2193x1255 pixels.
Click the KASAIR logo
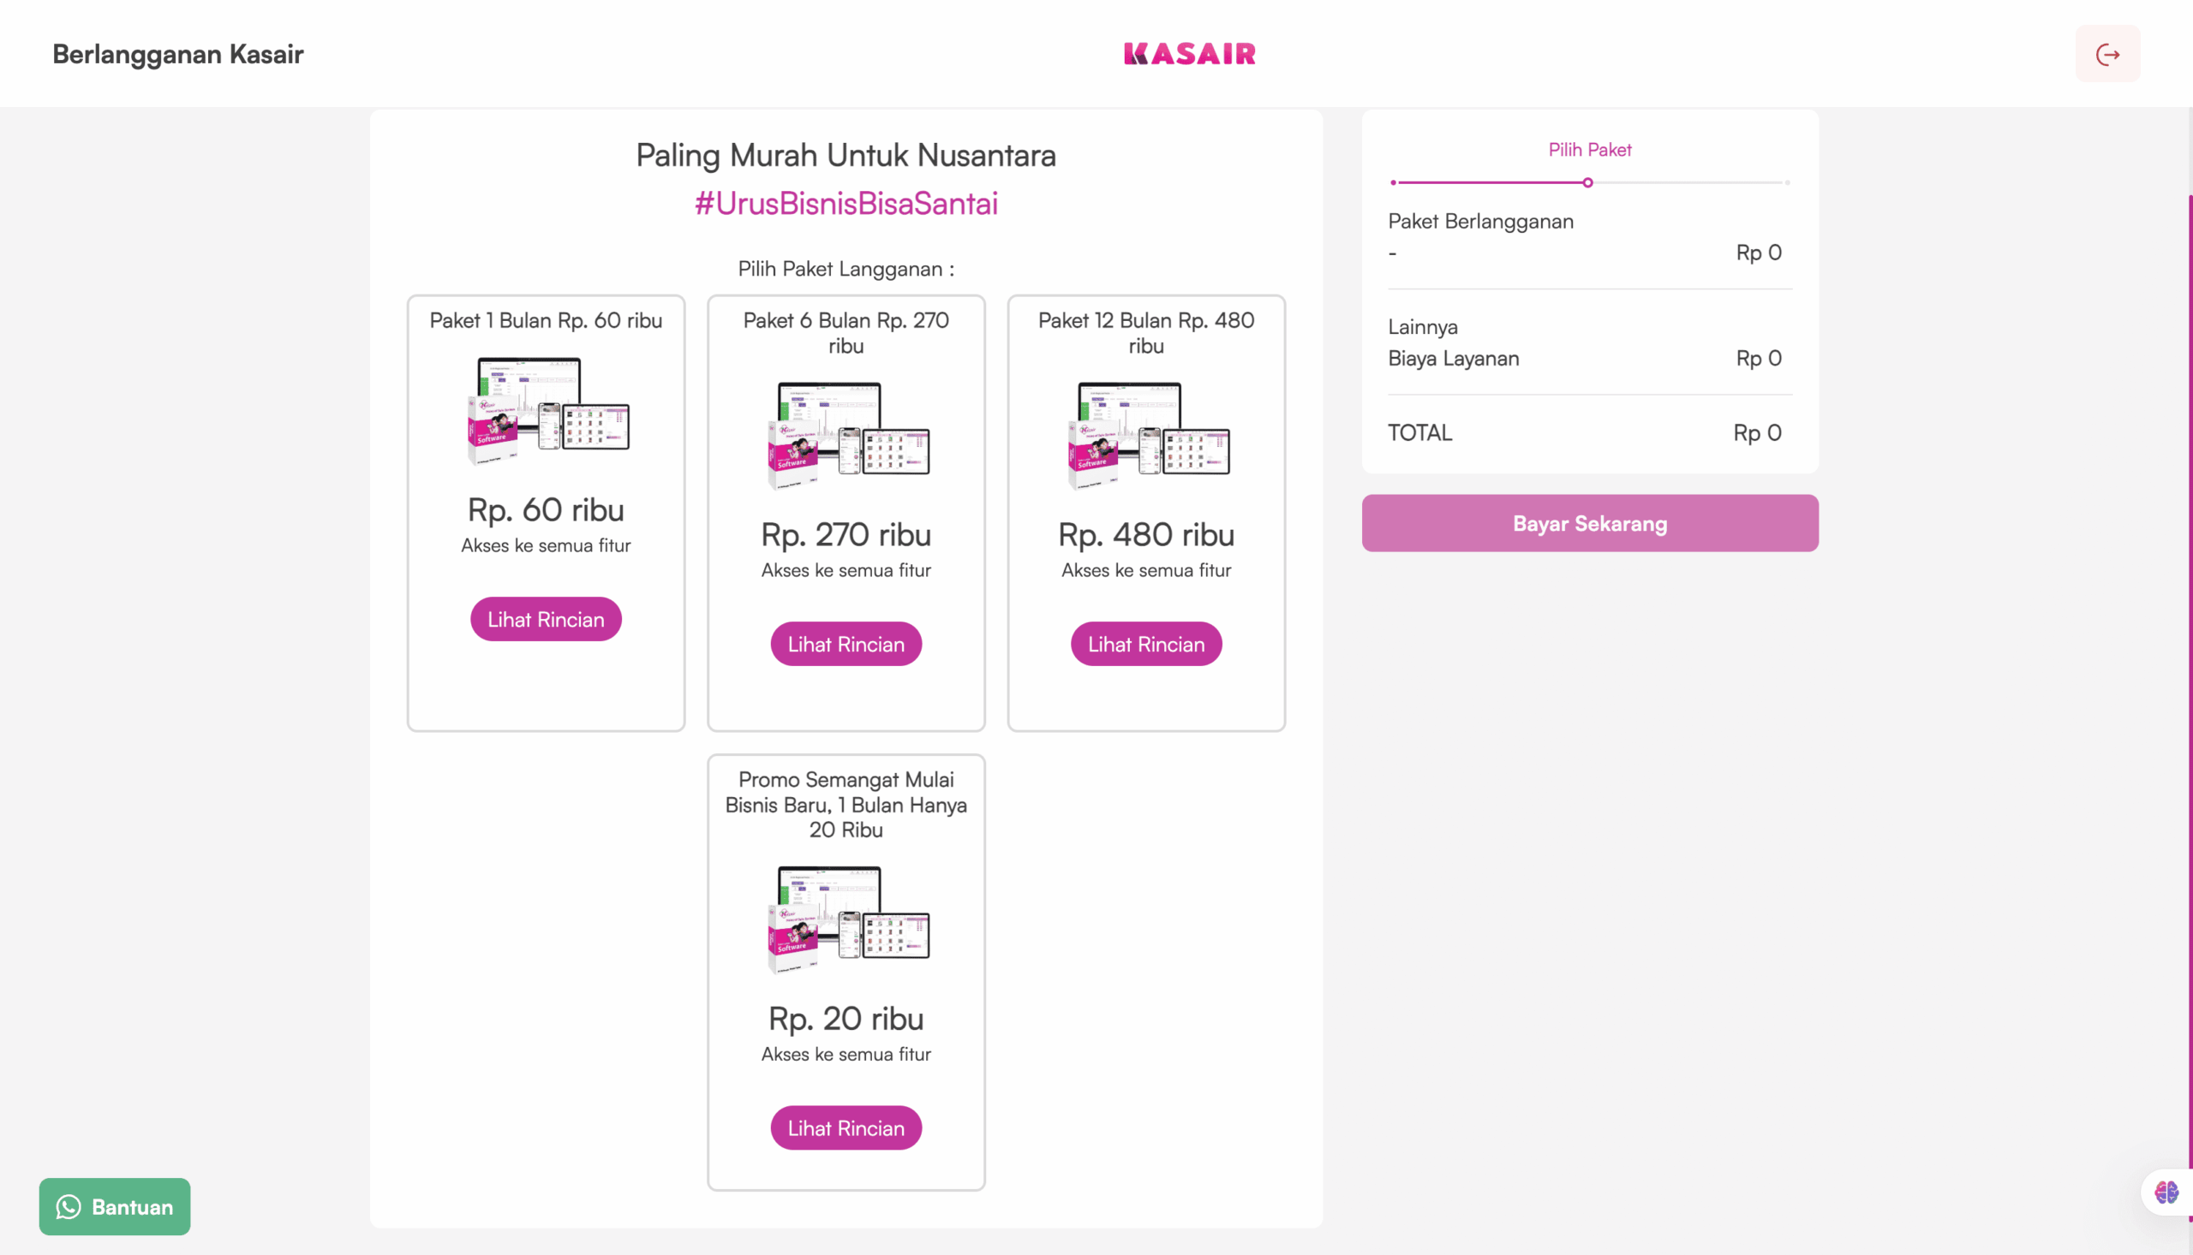click(1189, 54)
